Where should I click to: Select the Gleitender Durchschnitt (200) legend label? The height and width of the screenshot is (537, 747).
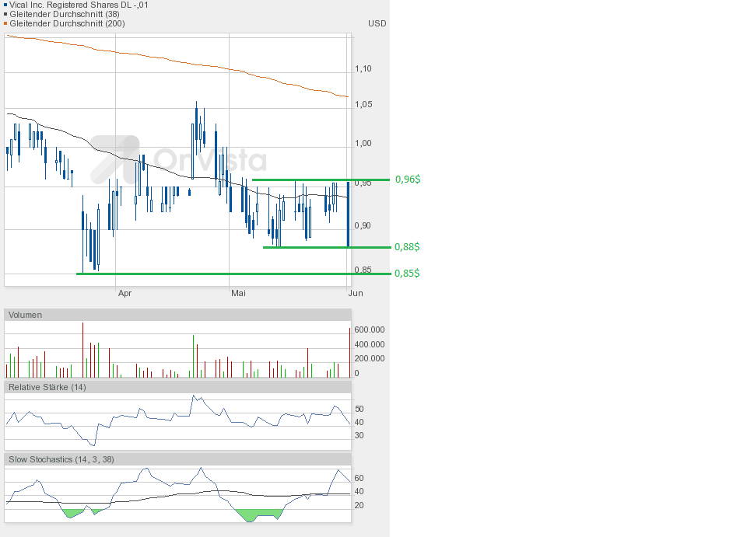pyautogui.click(x=67, y=23)
